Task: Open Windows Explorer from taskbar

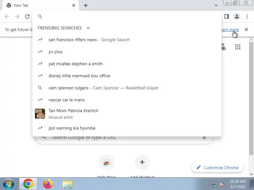Action: [68, 184]
